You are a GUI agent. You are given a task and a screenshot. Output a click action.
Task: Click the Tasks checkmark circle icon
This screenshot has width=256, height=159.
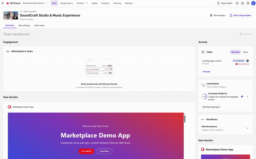coord(203,52)
